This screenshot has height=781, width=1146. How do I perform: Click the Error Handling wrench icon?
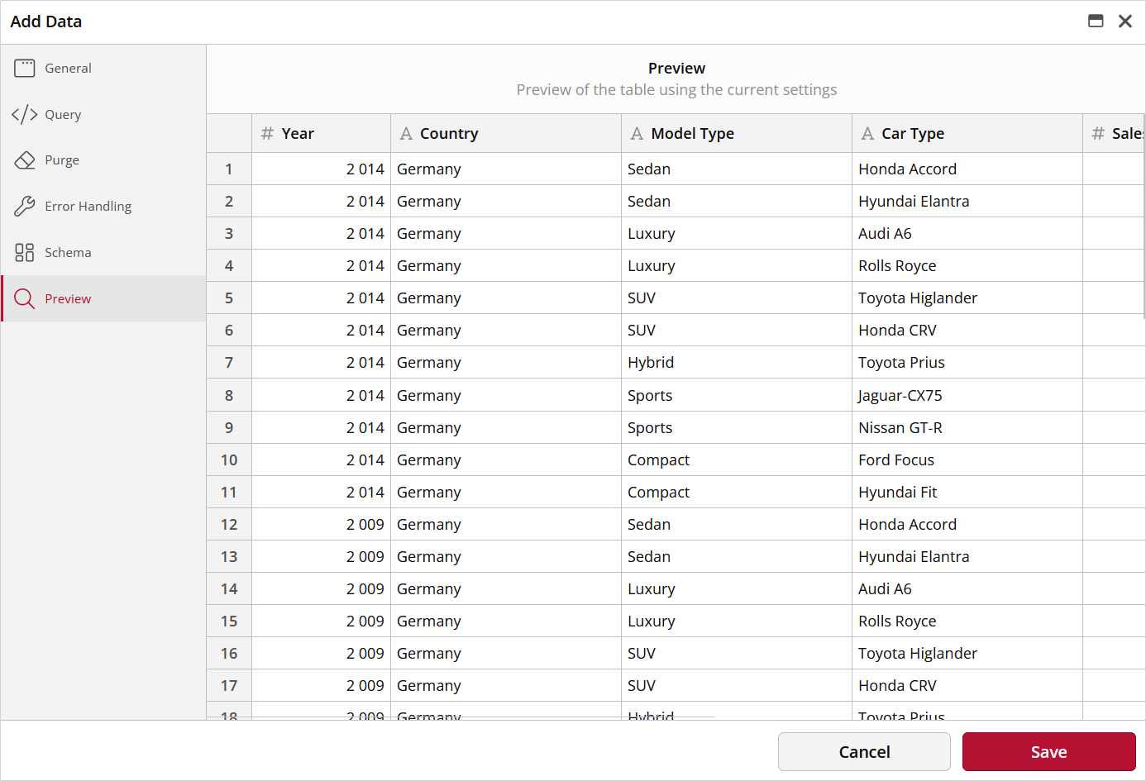pos(25,207)
